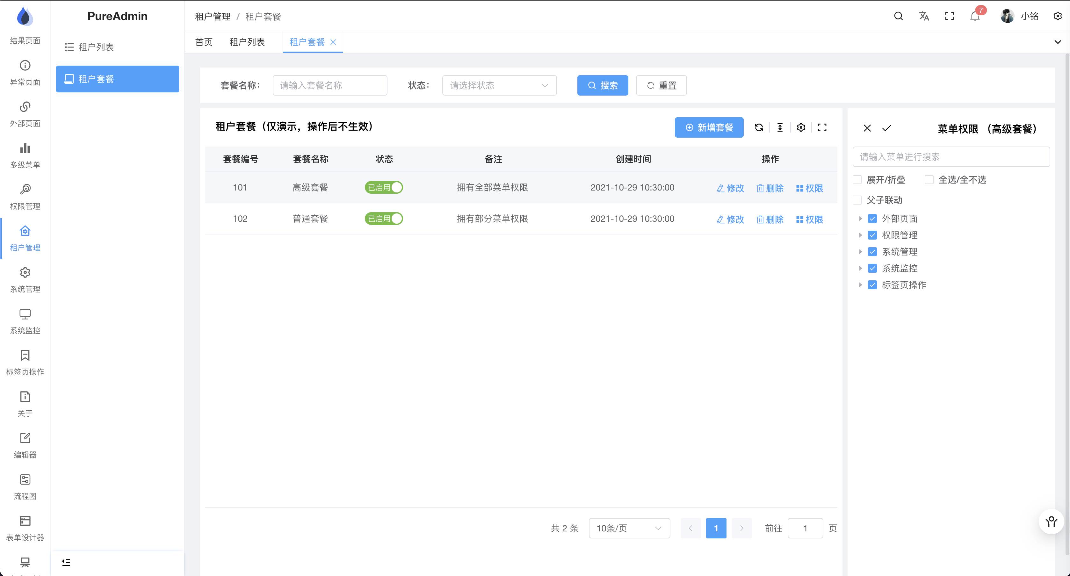Click the table density icon
The width and height of the screenshot is (1070, 576).
[780, 127]
